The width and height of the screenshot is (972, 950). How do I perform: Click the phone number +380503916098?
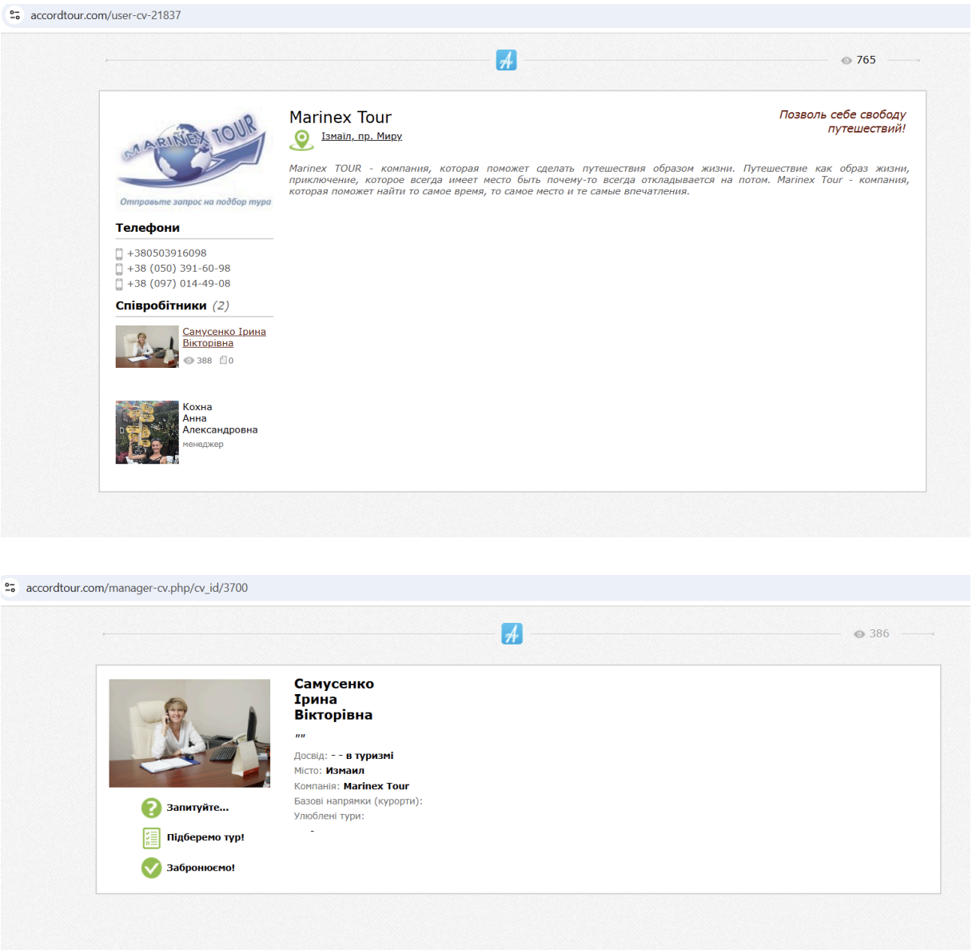tap(167, 253)
